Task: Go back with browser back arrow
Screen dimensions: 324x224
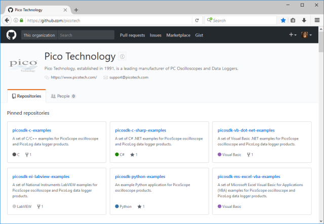Action: (7, 20)
